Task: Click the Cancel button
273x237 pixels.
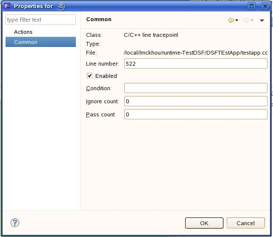Action: [x=246, y=223]
